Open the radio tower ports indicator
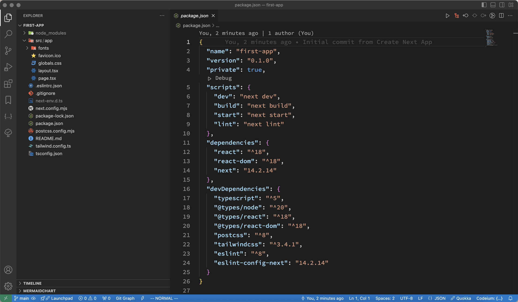The image size is (518, 302). [106, 298]
